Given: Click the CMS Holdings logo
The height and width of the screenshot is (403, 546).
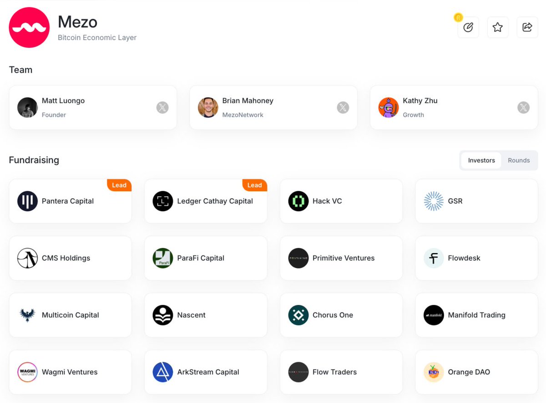Looking at the screenshot, I should click(27, 258).
